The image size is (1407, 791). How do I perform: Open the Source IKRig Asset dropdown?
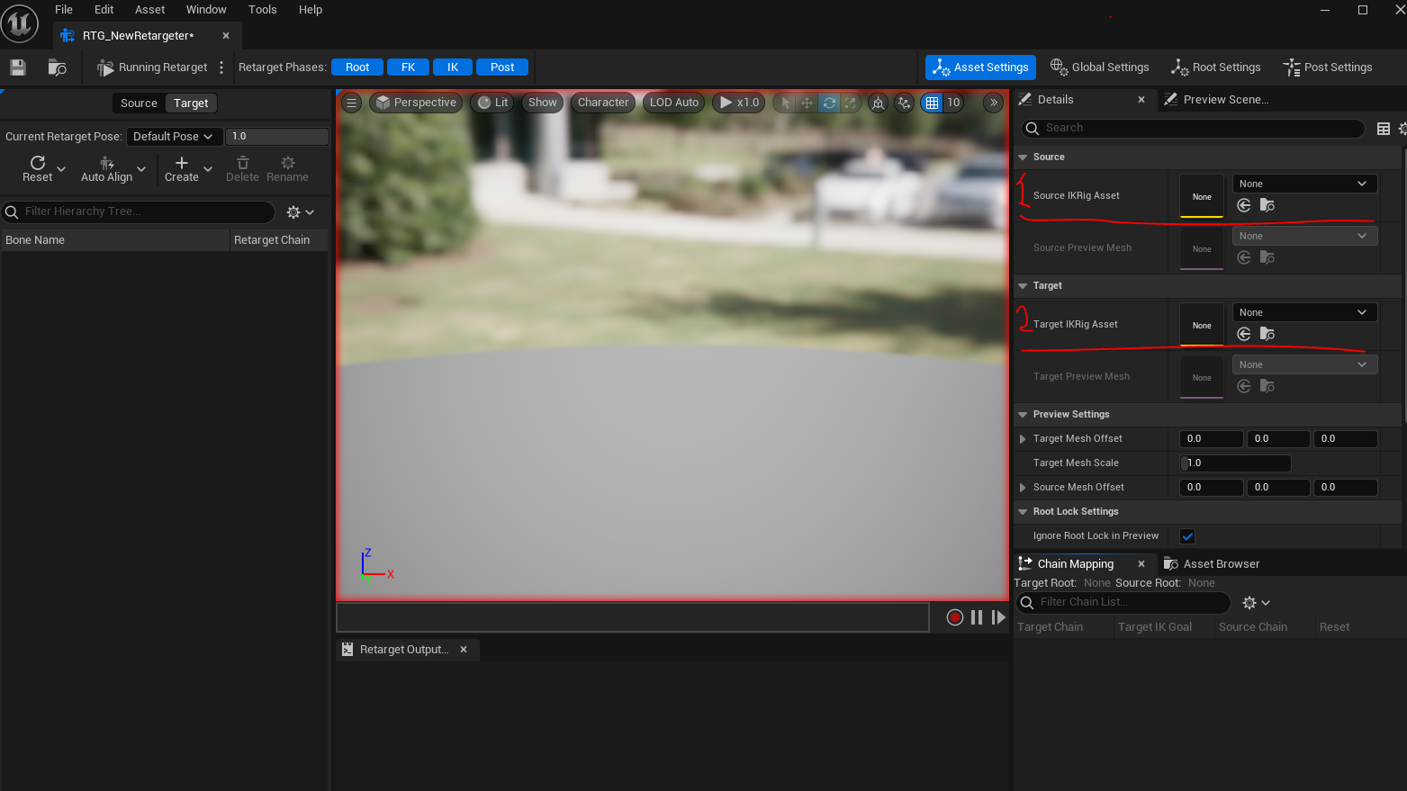click(1304, 184)
